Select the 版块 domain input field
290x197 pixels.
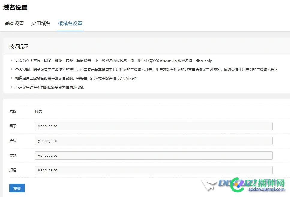tap(154, 141)
